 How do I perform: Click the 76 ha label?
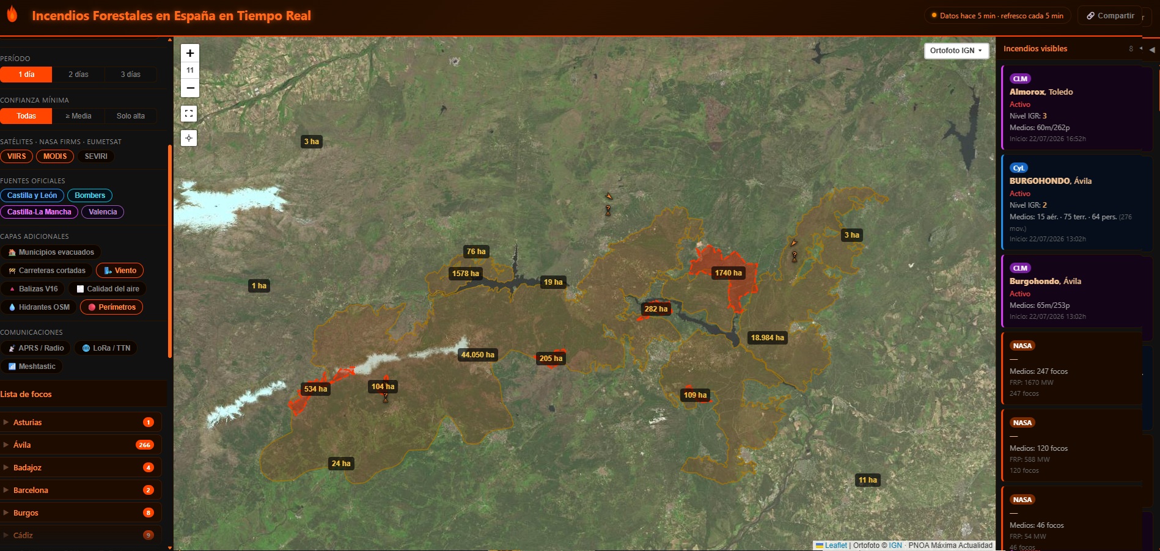[475, 252]
